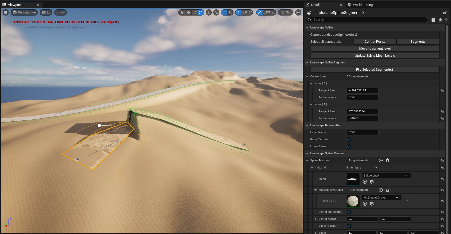
Task: Browse to SM_Asphalt in Content Browser
Action: point(371,182)
